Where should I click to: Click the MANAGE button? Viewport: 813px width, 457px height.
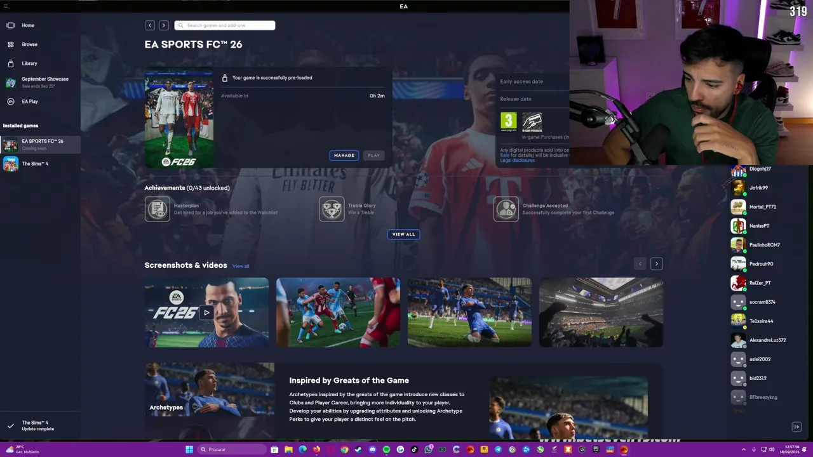pyautogui.click(x=344, y=156)
